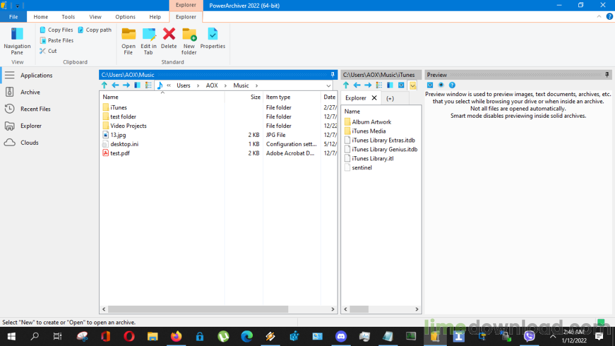Open the File menu
This screenshot has width=615, height=346.
click(13, 17)
